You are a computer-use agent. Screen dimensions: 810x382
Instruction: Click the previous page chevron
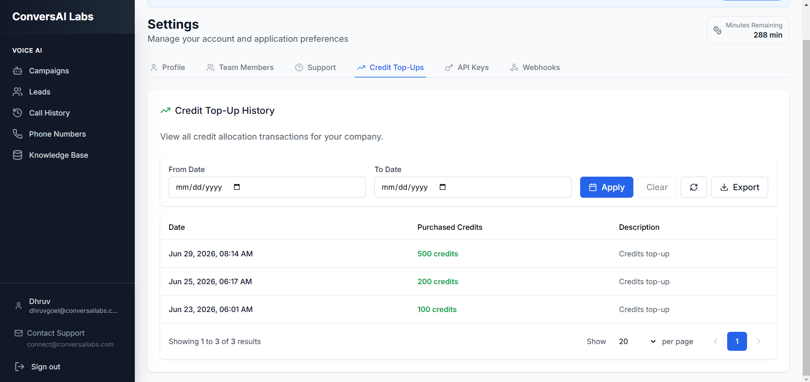715,342
